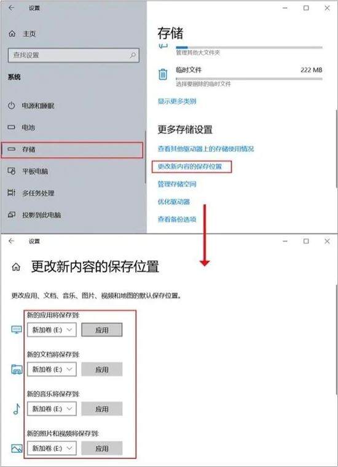The height and width of the screenshot is (467, 338).
Task: Click the home icon next to 更改新内容的保存位置 title
Action: 16,267
